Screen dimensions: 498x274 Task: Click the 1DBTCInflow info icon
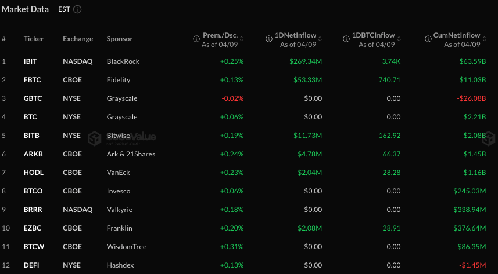click(346, 39)
